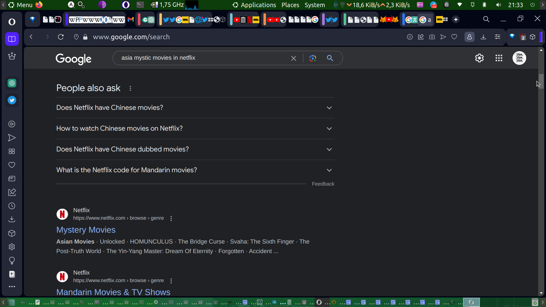Image resolution: width=546 pixels, height=307 pixels.
Task: Expand "How to watch Chinese movies on Netflix?"
Action: click(x=195, y=129)
